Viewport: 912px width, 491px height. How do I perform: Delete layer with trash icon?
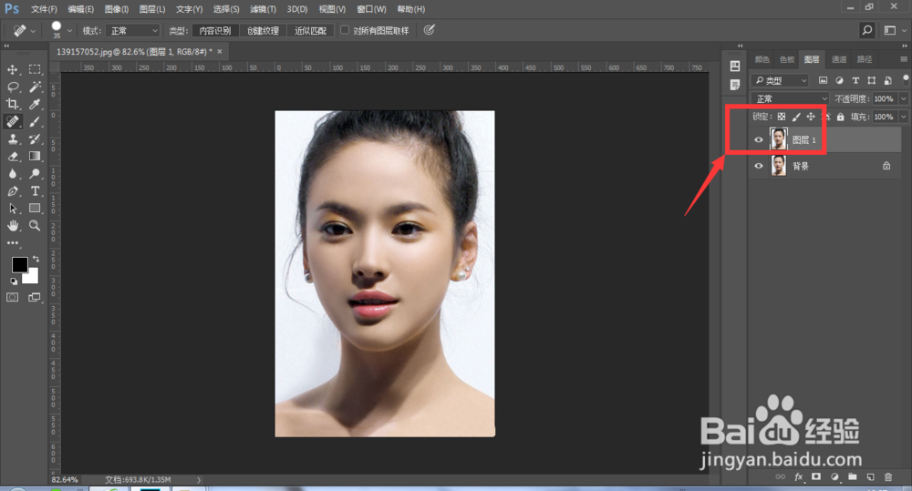tap(888, 477)
